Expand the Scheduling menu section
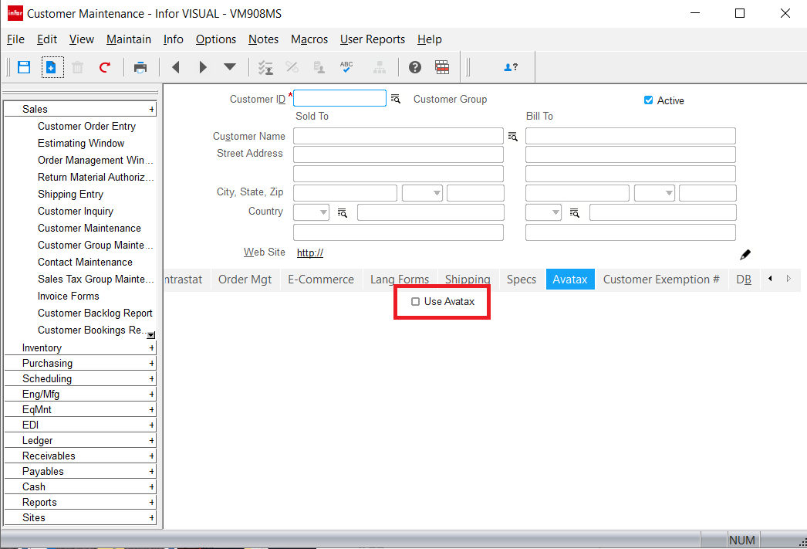 coord(151,378)
